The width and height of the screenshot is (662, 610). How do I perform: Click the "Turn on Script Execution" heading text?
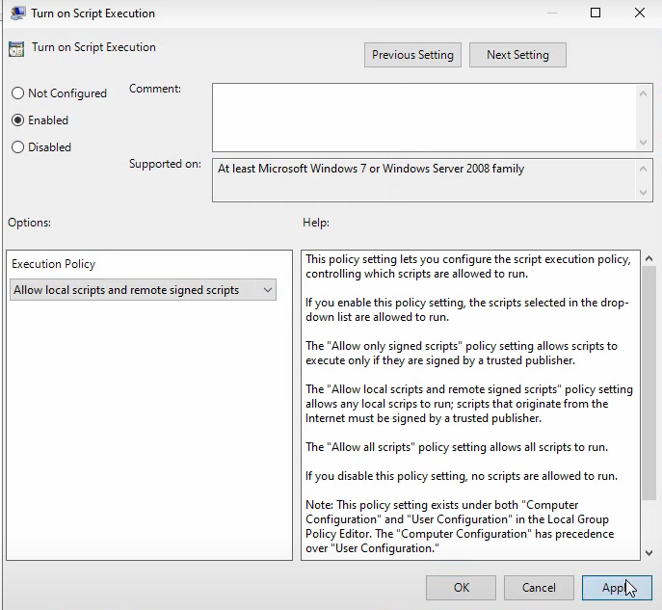click(93, 47)
